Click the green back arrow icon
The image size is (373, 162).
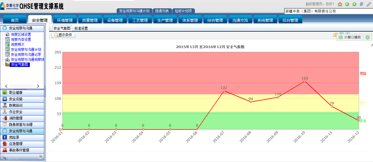pyautogui.click(x=347, y=4)
